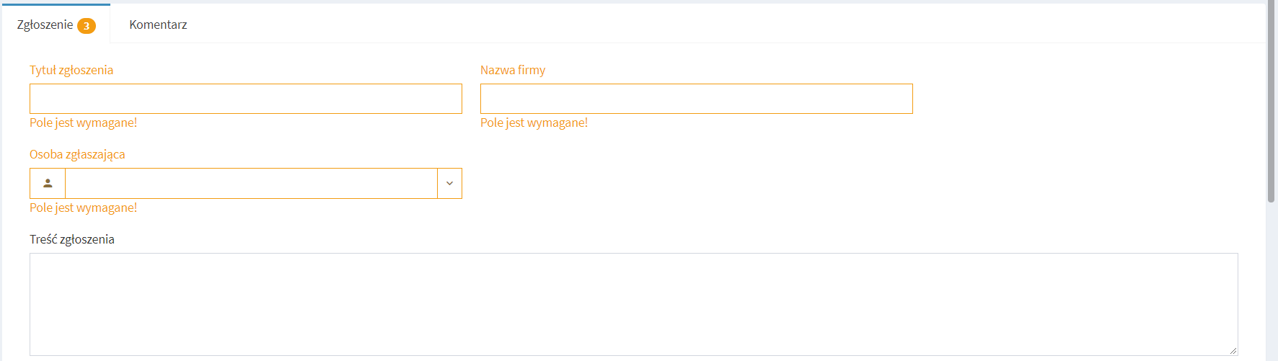
Task: Click the error message under Tytuł zgłoszenia
Action: click(84, 122)
